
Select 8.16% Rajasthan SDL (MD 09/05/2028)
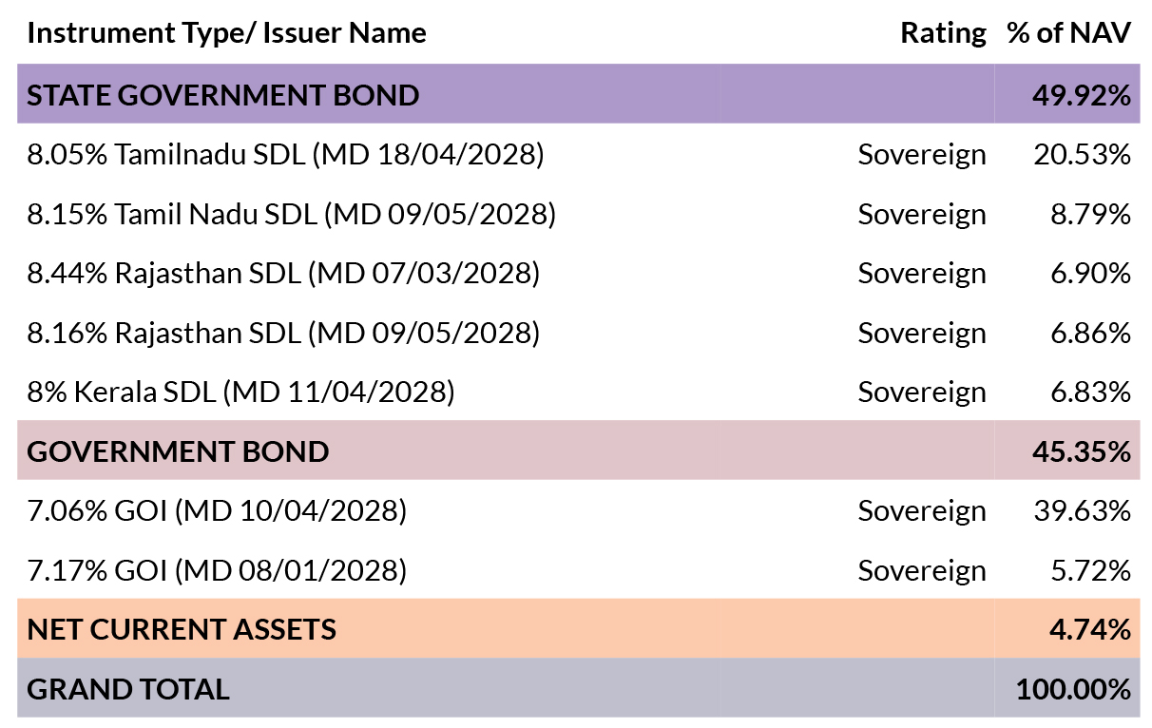point(283,333)
